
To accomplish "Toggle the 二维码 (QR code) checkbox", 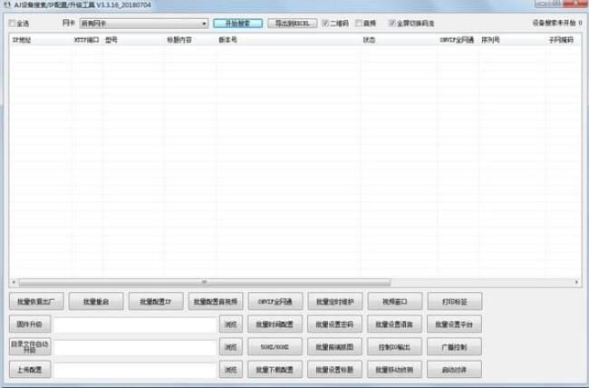I will click(326, 24).
